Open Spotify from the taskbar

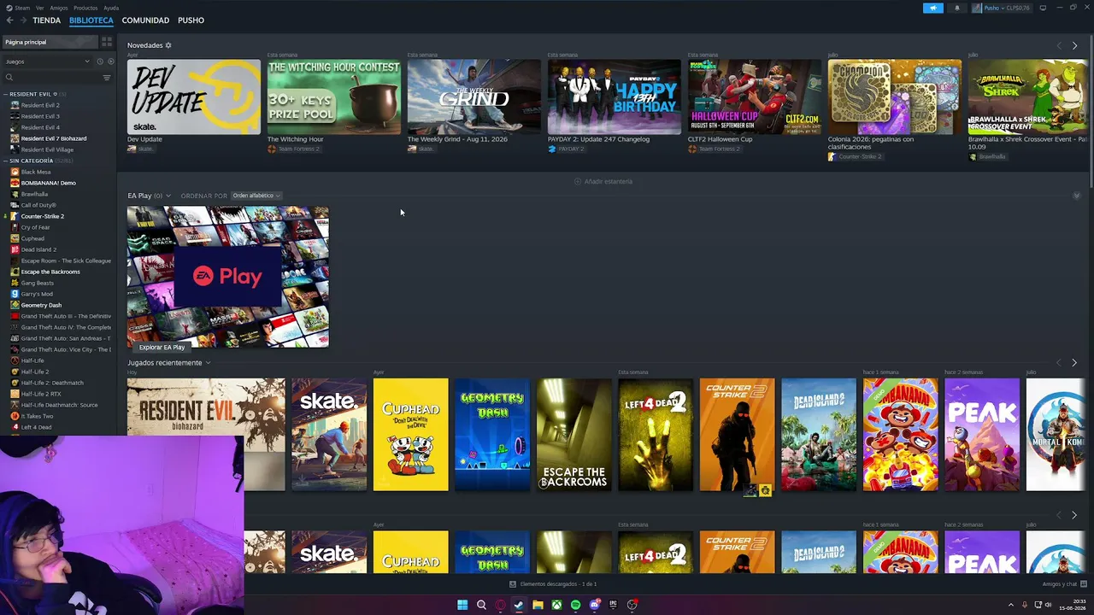pyautogui.click(x=575, y=605)
